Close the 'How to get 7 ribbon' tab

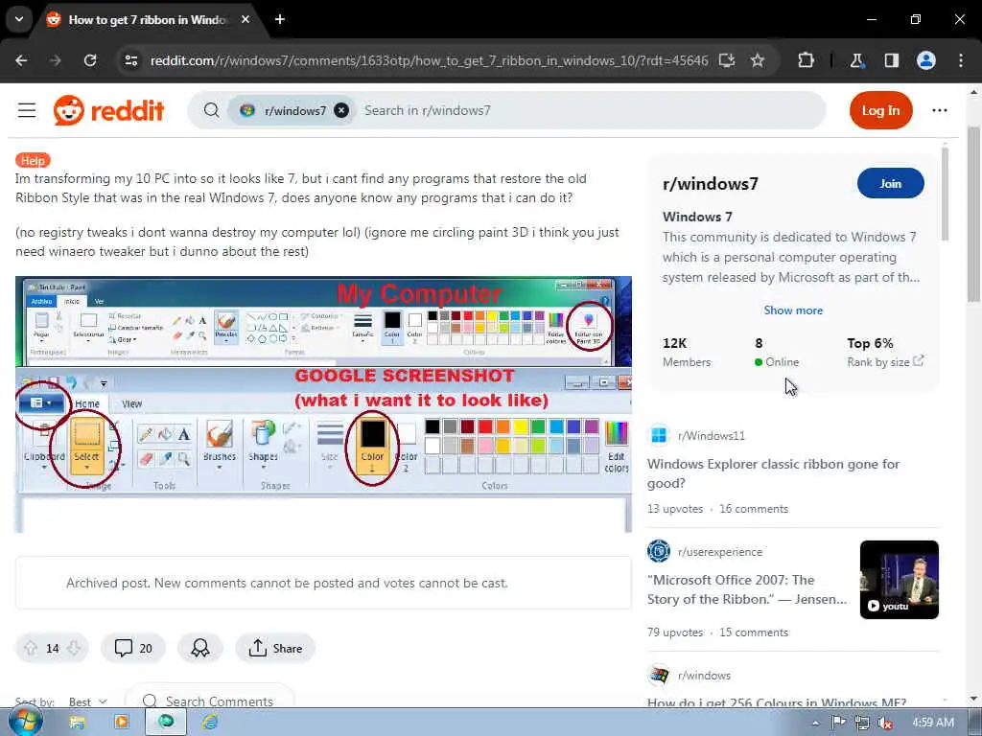click(x=245, y=19)
